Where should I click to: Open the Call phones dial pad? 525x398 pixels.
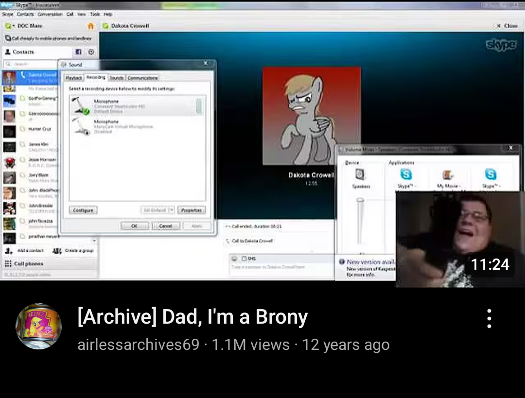[x=24, y=264]
